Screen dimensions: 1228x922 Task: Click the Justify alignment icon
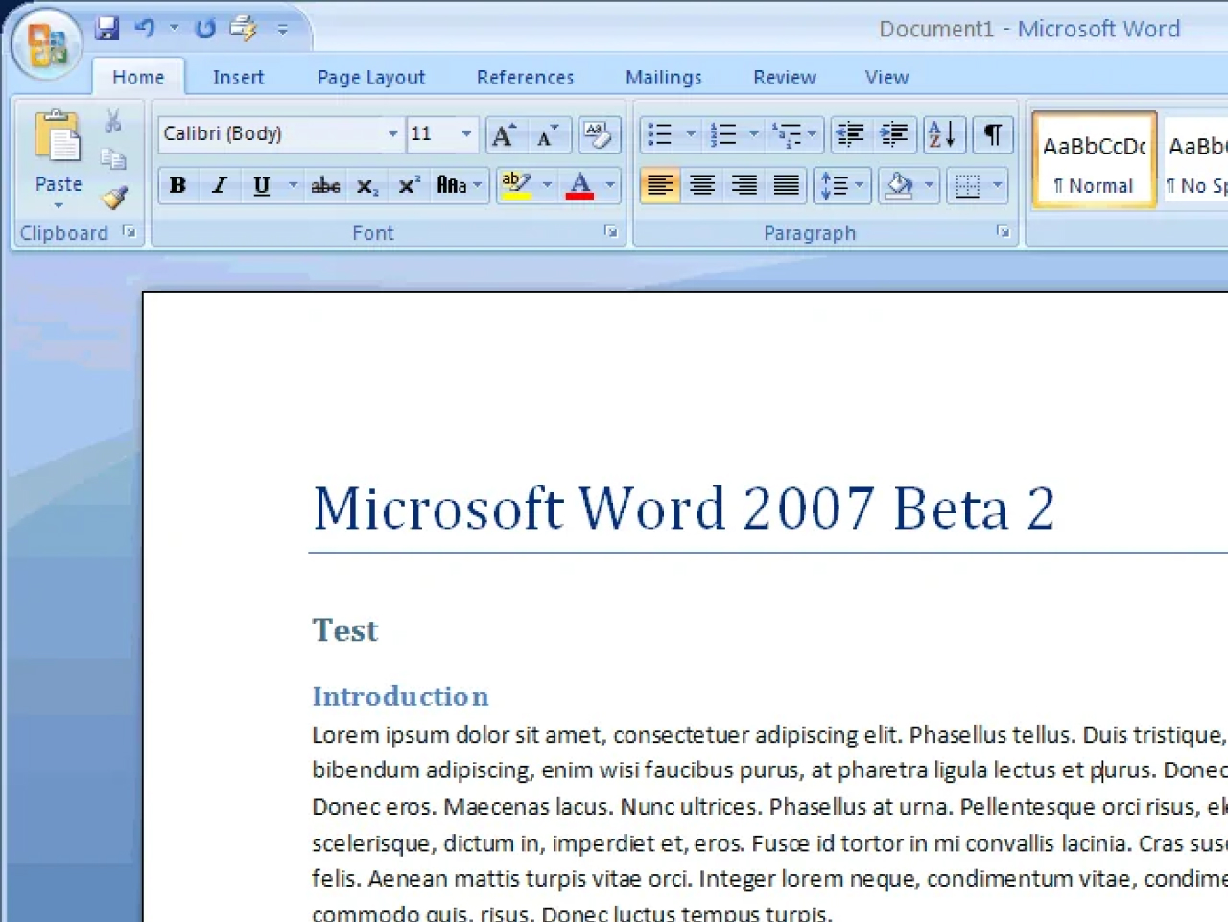(x=786, y=185)
